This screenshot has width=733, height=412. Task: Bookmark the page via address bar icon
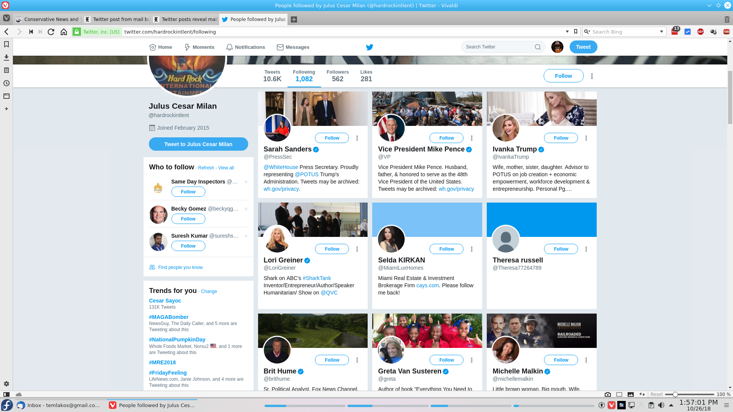tap(576, 32)
